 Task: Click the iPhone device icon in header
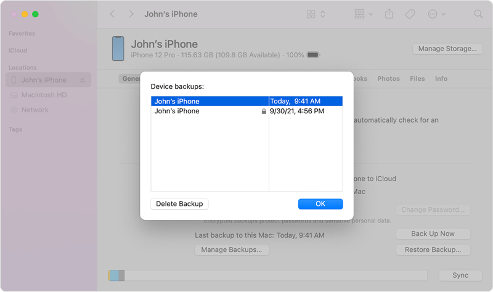(118, 49)
